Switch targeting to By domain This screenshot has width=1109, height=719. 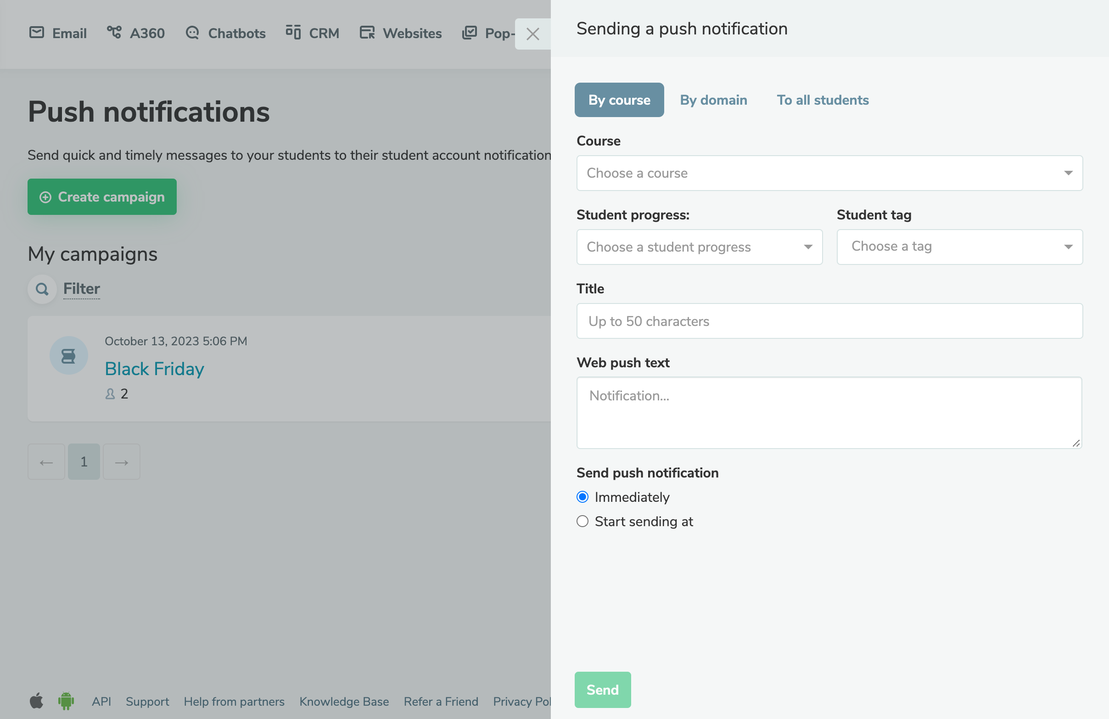713,100
